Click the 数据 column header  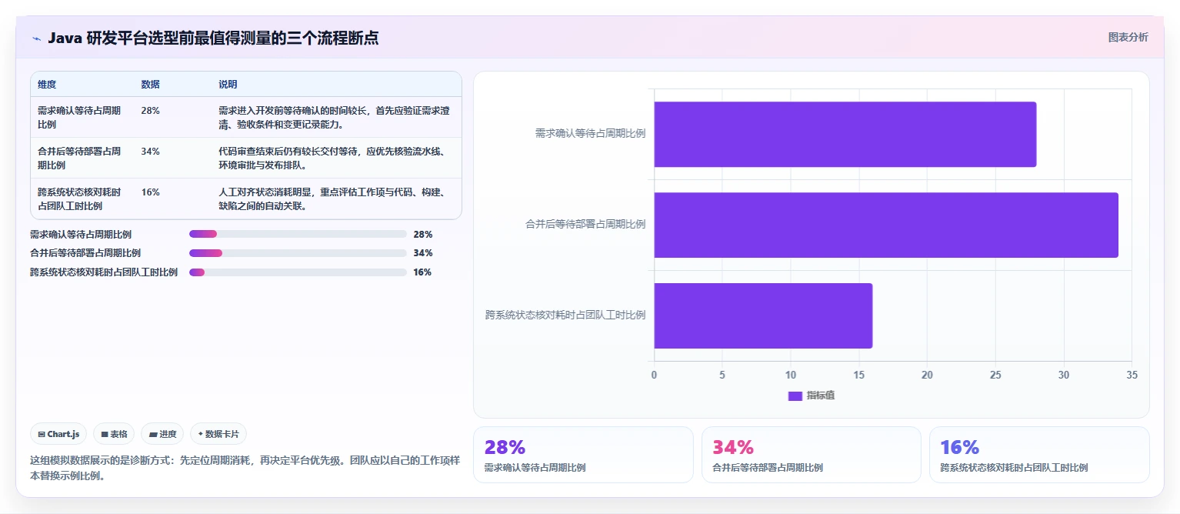151,85
